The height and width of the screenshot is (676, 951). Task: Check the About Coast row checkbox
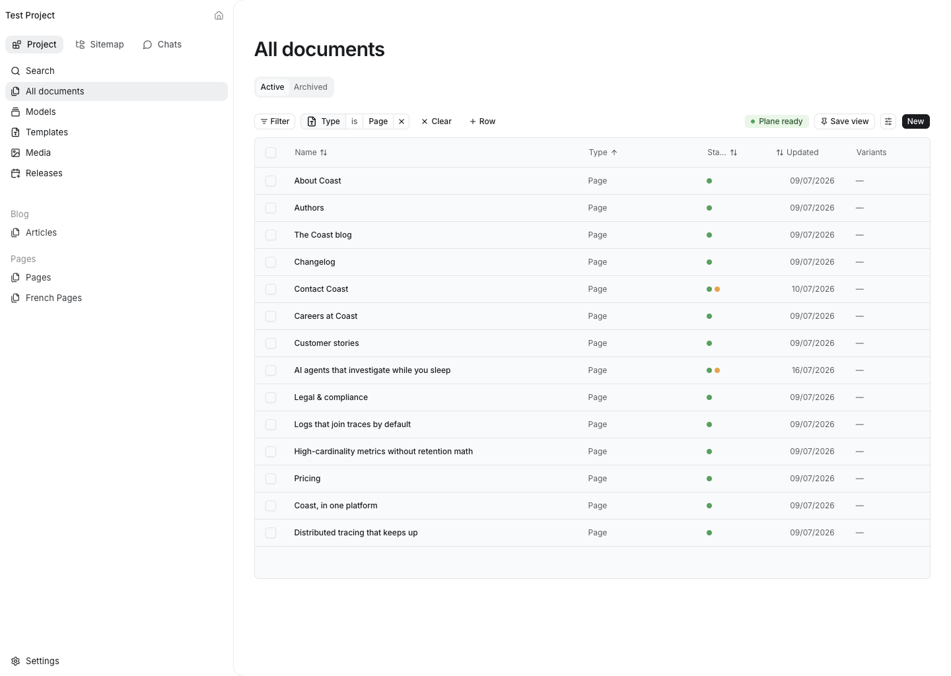coord(271,181)
